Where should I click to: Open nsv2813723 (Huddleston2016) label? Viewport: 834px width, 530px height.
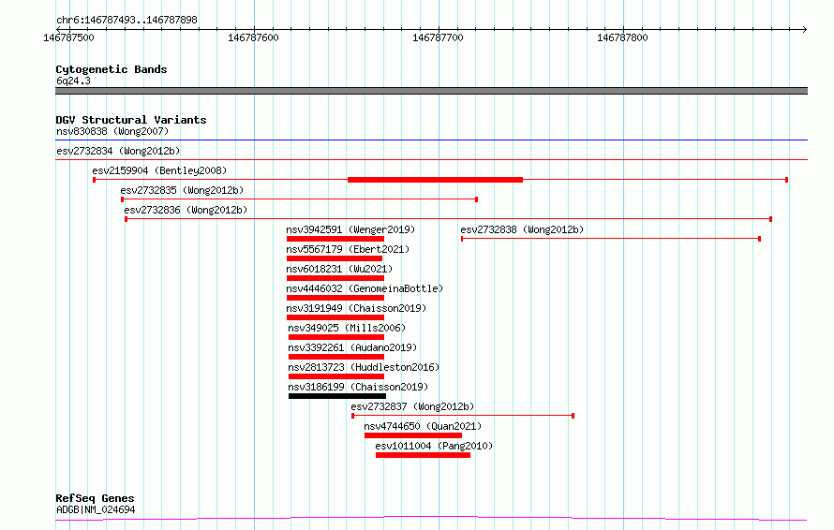coord(364,367)
